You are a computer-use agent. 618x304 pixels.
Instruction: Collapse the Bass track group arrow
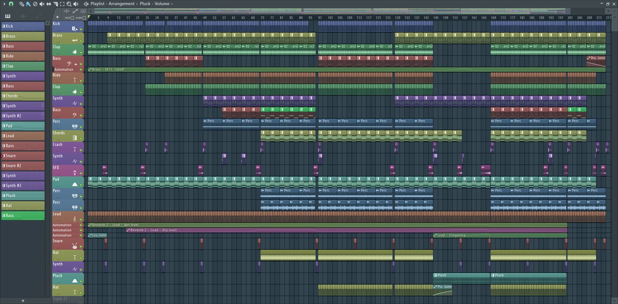[76, 64]
